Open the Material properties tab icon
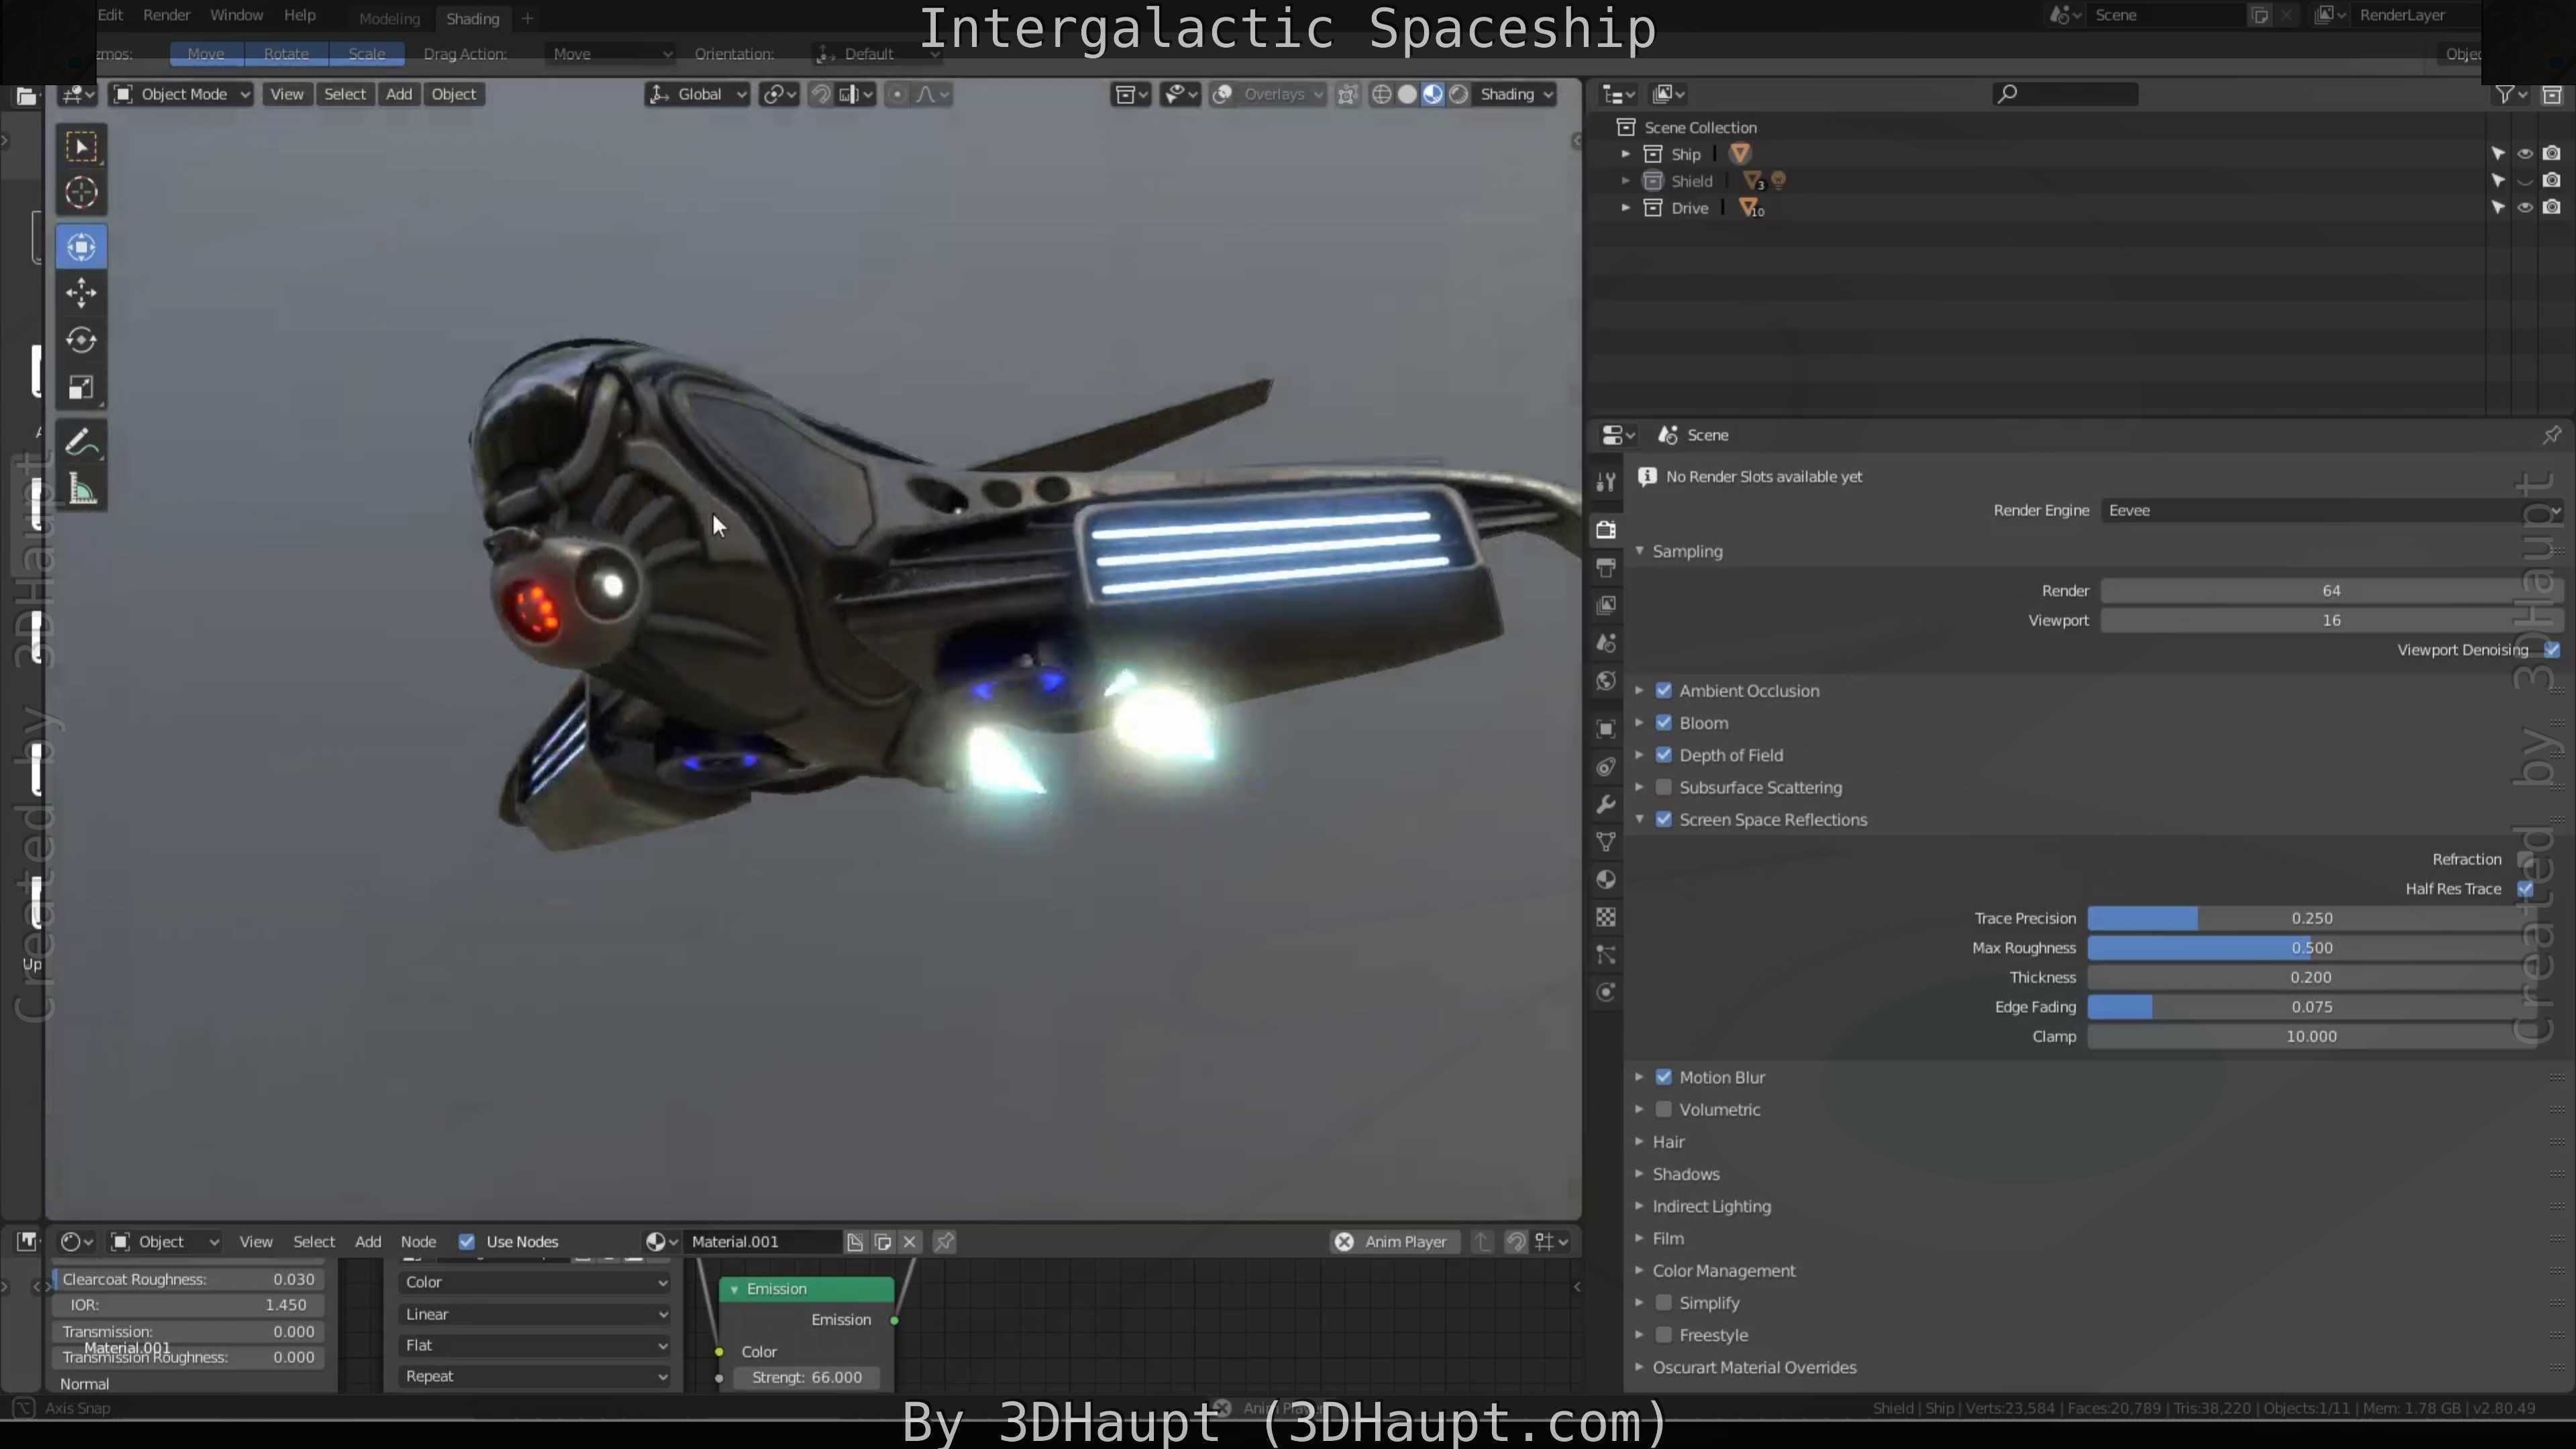2576x1449 pixels. [x=1606, y=880]
